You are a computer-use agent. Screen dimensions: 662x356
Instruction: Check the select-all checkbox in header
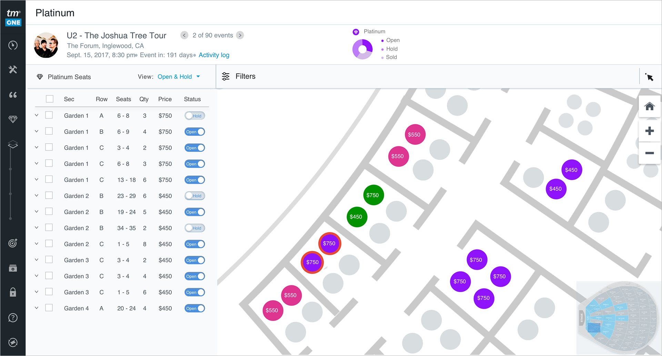[x=50, y=99]
